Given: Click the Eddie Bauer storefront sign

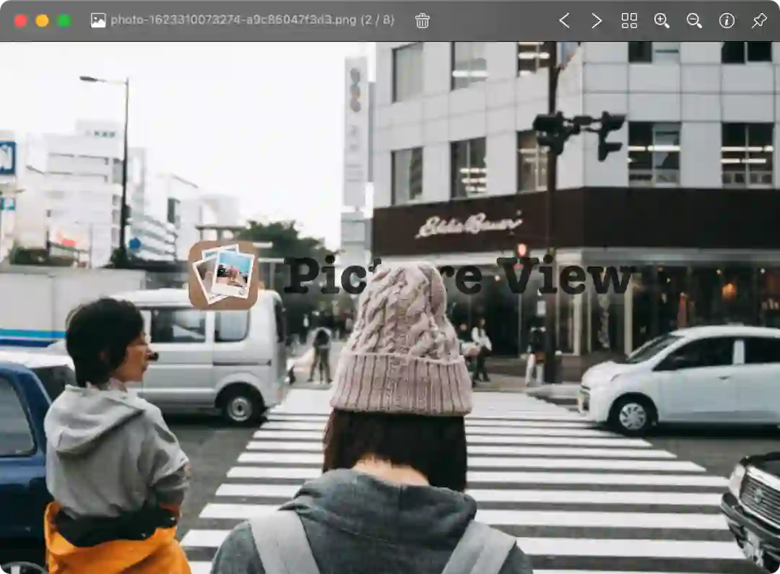Looking at the screenshot, I should pos(469,225).
